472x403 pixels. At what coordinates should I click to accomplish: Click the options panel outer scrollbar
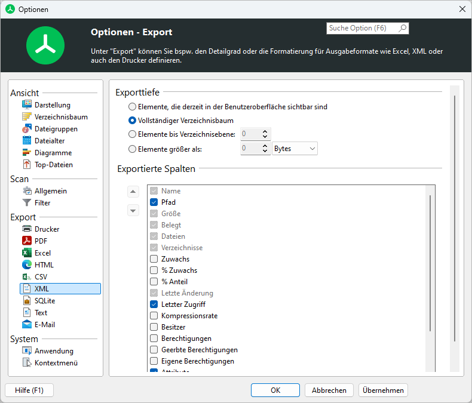pos(455,218)
